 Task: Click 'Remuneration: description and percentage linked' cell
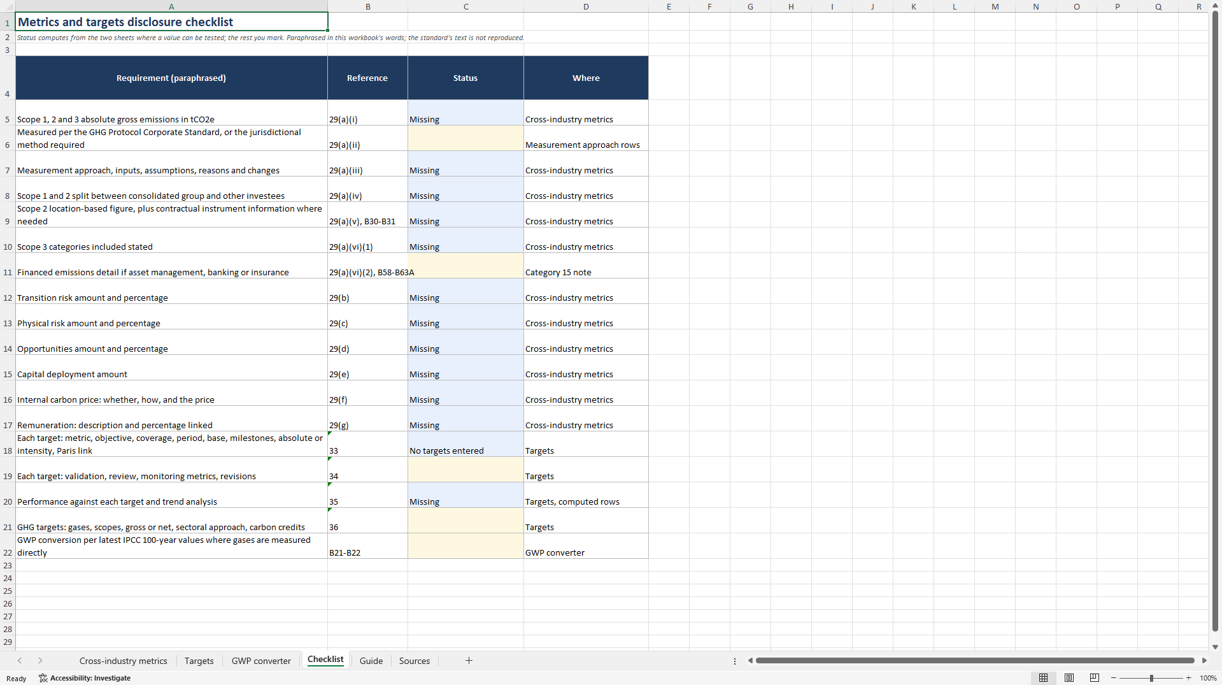[x=171, y=419]
